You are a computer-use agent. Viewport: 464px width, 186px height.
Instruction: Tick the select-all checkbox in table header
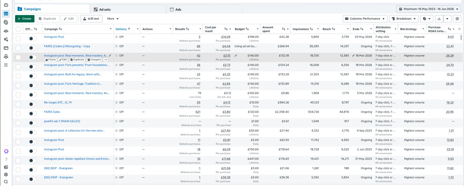point(18,29)
